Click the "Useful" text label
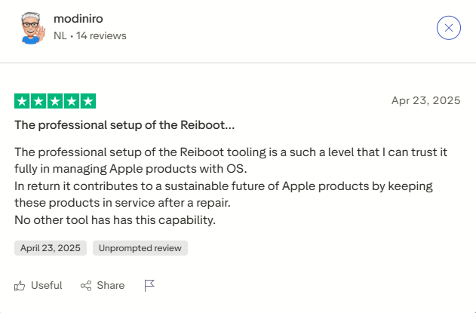The image size is (476, 313). pyautogui.click(x=47, y=285)
